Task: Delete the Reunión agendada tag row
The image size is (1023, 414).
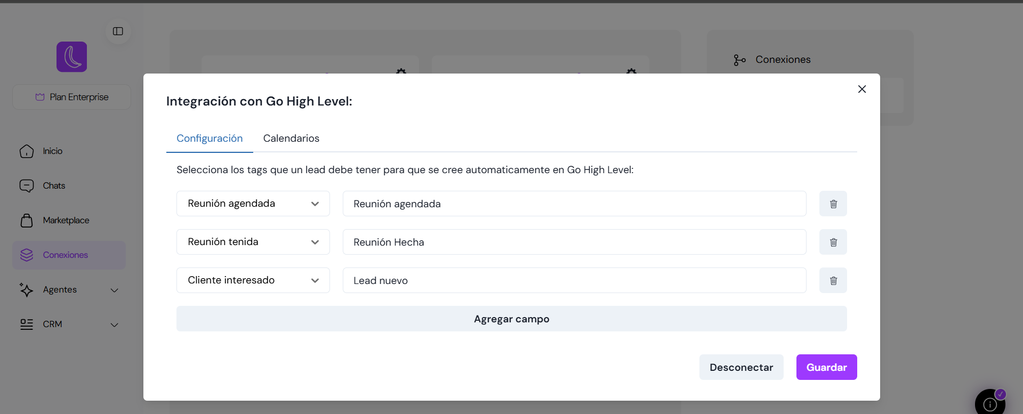Action: 833,204
